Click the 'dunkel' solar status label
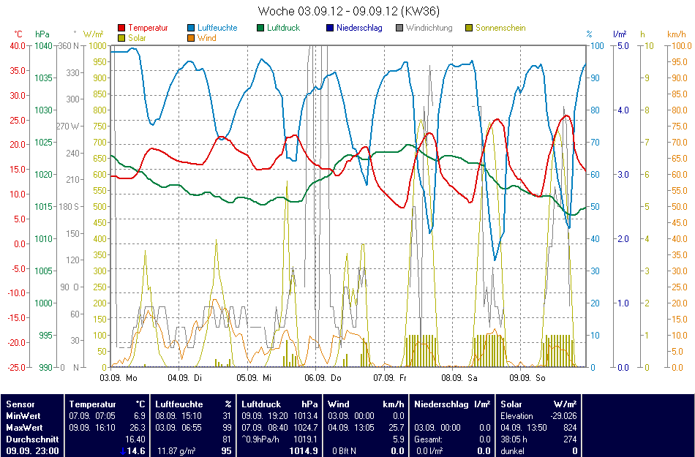Image resolution: width=695 pixels, height=457 pixels. [x=512, y=451]
